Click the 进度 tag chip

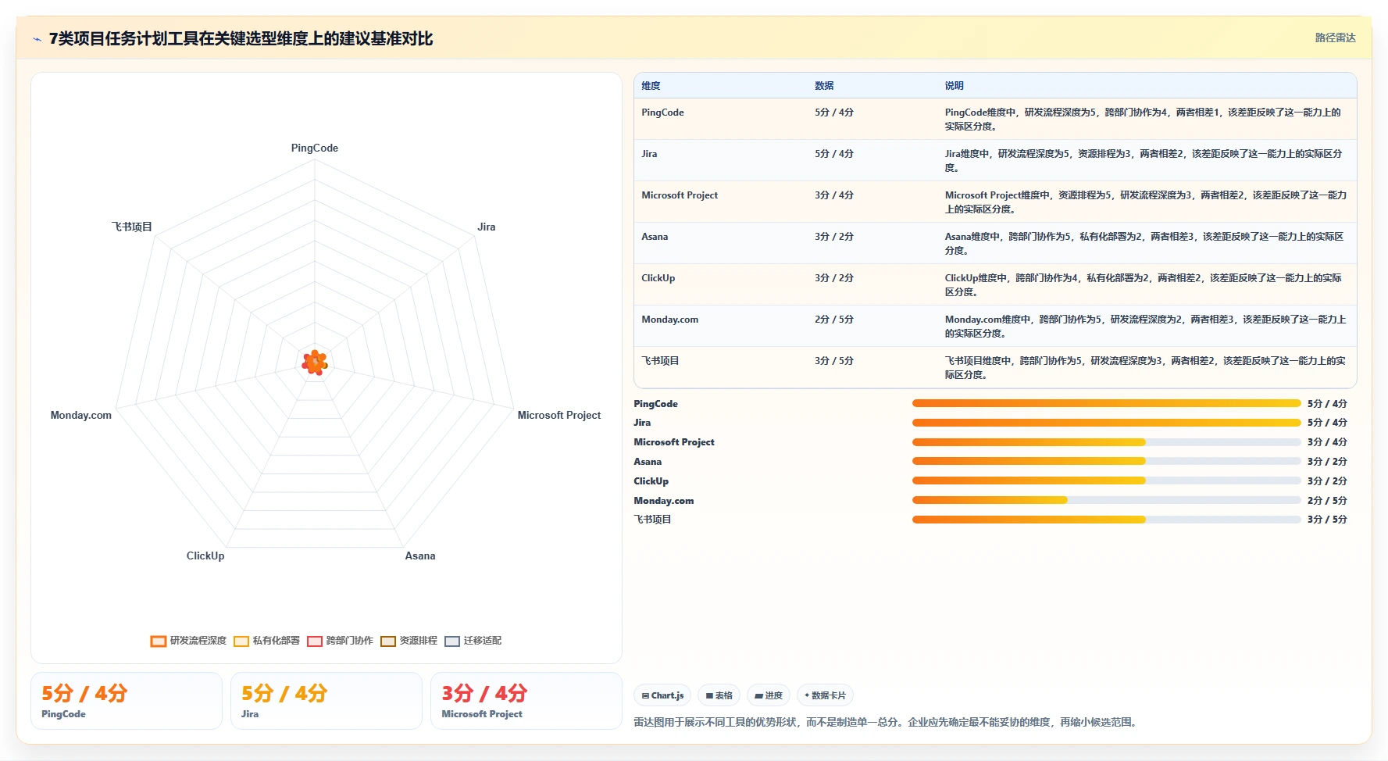click(x=769, y=695)
